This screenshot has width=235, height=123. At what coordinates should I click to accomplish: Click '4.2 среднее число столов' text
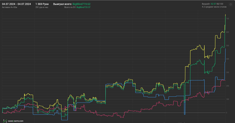(214, 7)
